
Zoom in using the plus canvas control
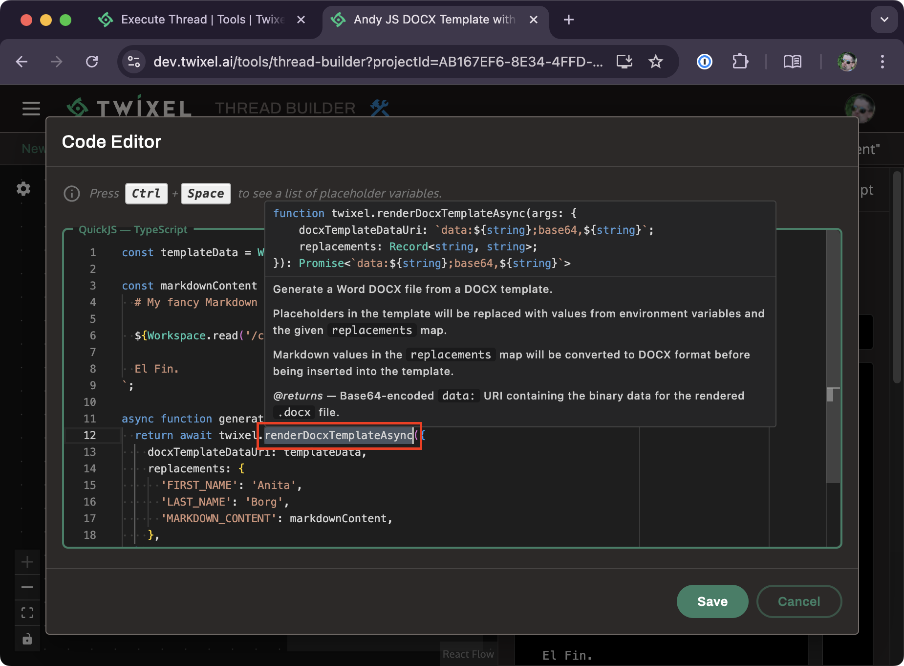tap(27, 562)
